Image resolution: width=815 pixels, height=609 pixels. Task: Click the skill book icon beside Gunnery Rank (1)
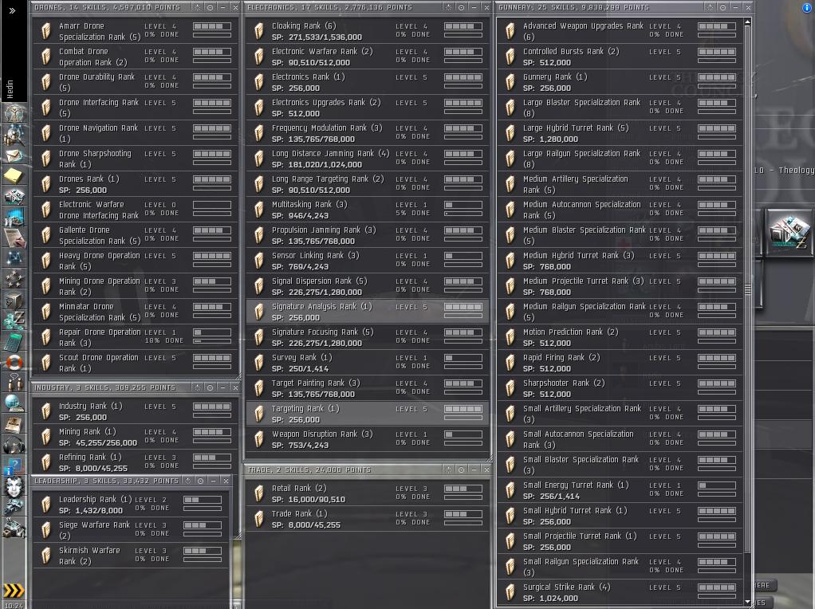click(510, 82)
